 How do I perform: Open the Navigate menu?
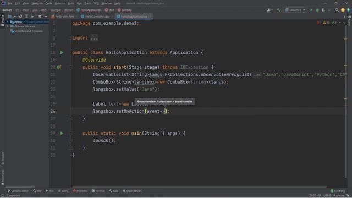pyautogui.click(x=37, y=4)
